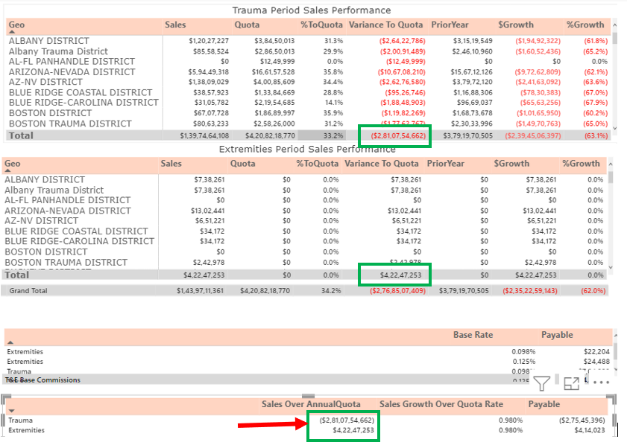This screenshot has width=627, height=445.
Task: Click Variance To Quota header in Extremities table
Action: click(x=382, y=164)
